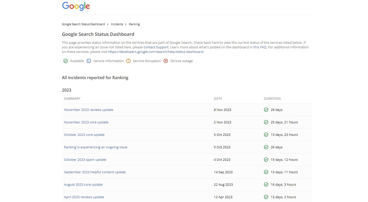This screenshot has width=368, height=202.
Task: Click the Google logo
Action: pos(76,6)
